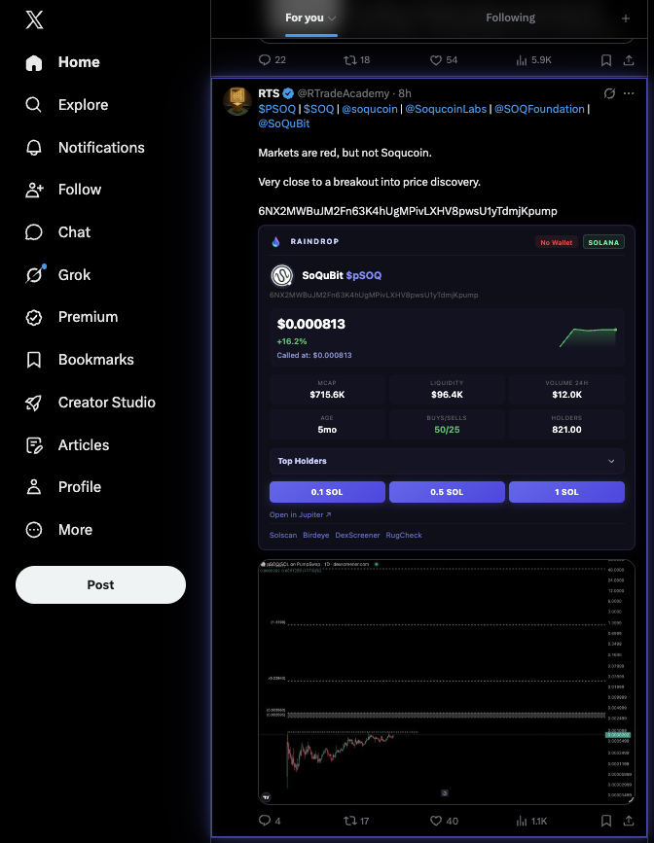Open Grok assistant
The height and width of the screenshot is (843, 654).
(x=57, y=275)
